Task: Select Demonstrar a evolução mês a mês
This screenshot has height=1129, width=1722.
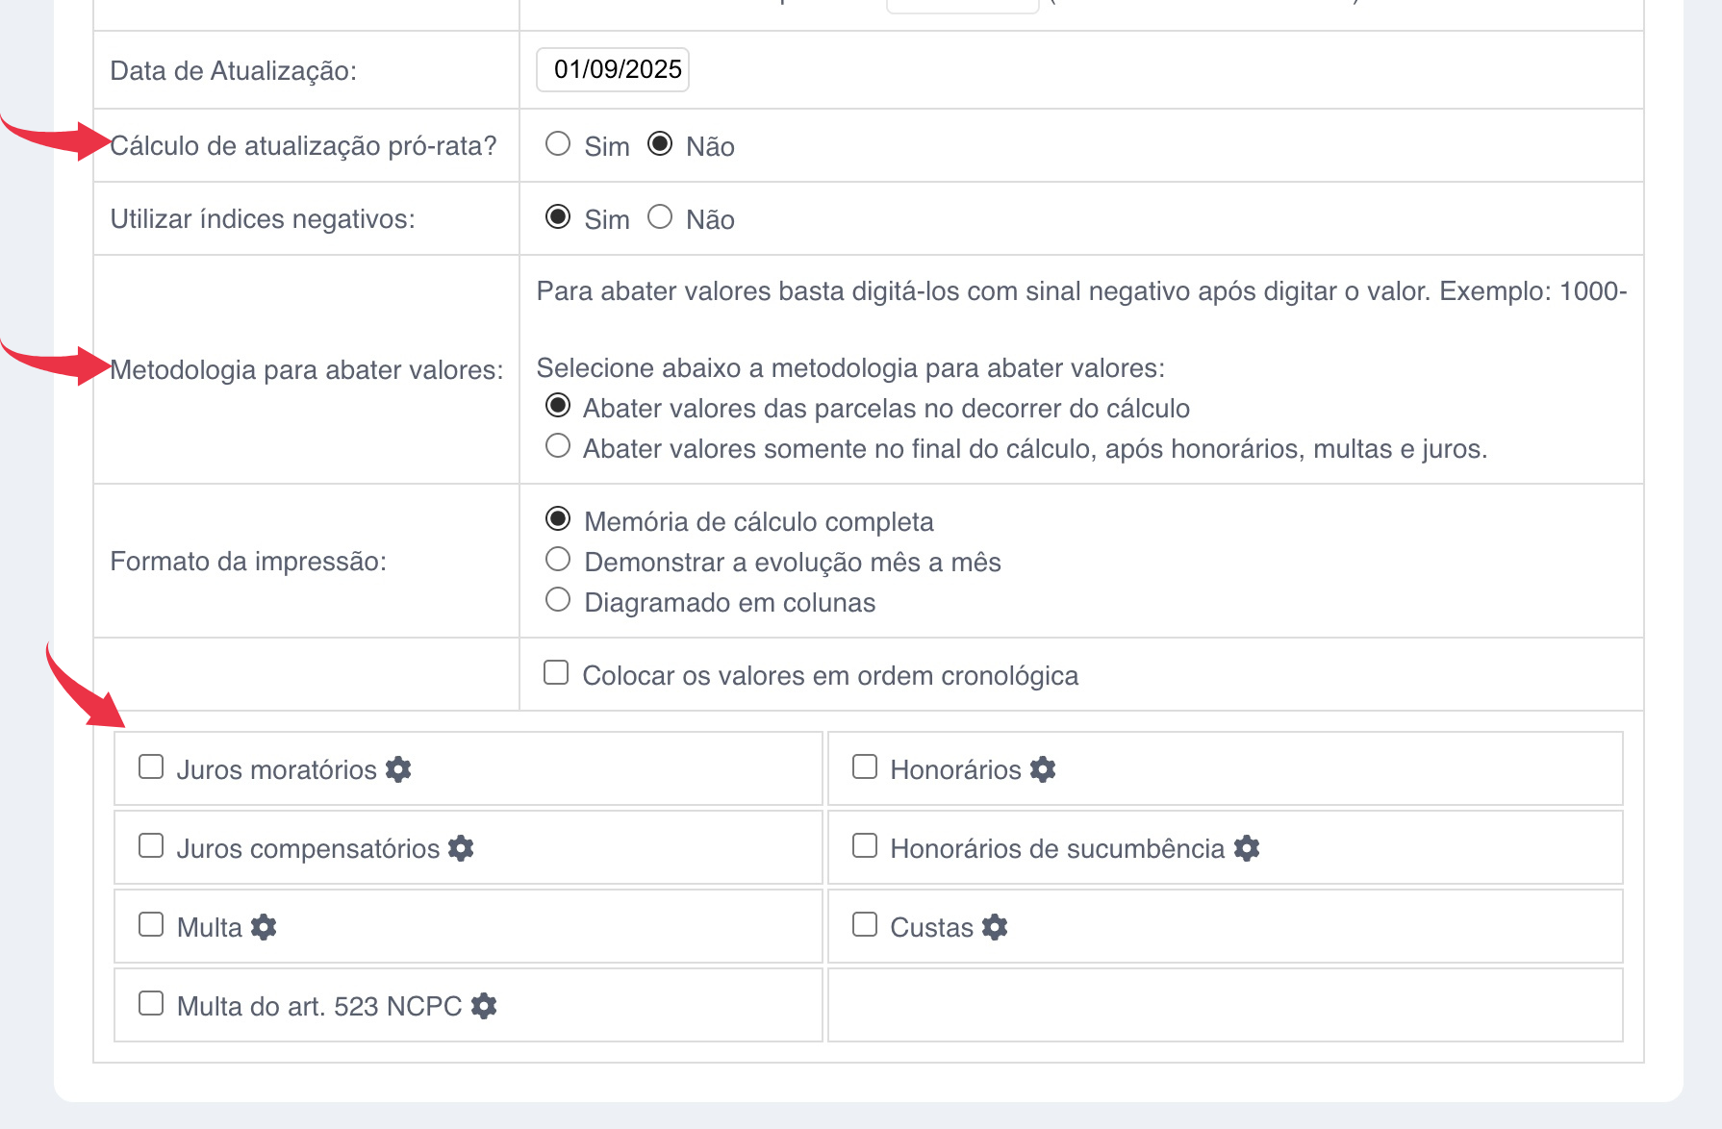Action: (x=558, y=560)
